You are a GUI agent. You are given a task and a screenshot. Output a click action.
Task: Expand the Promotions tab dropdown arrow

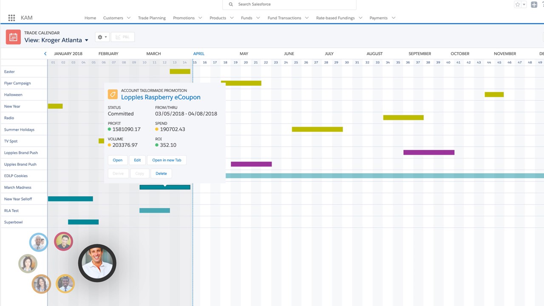[200, 18]
